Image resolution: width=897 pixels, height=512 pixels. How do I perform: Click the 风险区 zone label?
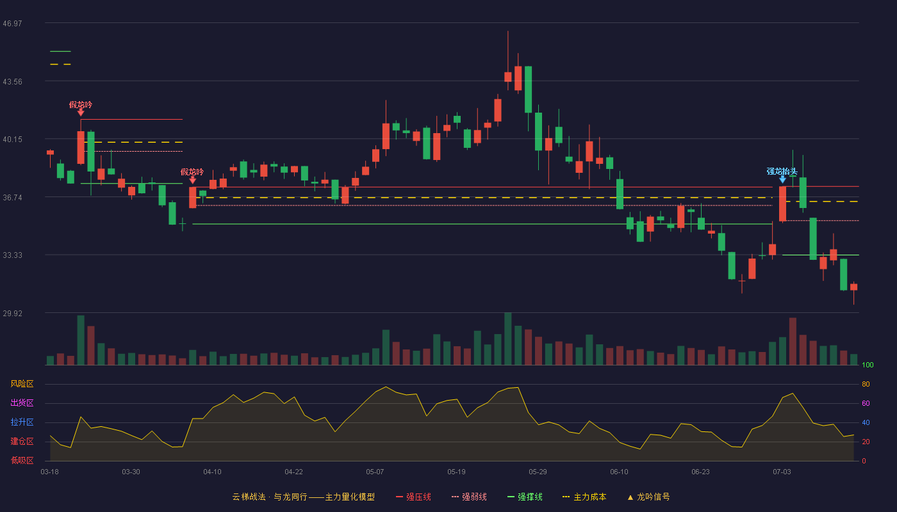tap(22, 384)
